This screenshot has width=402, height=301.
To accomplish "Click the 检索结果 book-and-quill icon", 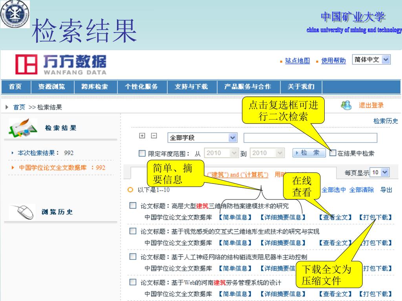I will pos(23,127).
